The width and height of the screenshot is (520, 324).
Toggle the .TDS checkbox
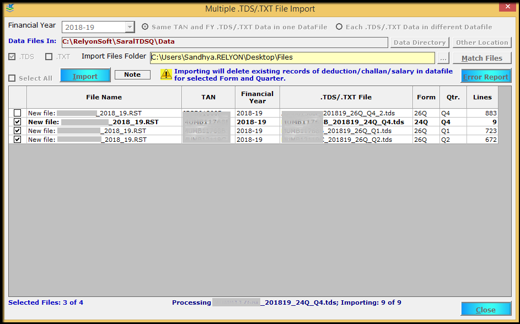12,57
